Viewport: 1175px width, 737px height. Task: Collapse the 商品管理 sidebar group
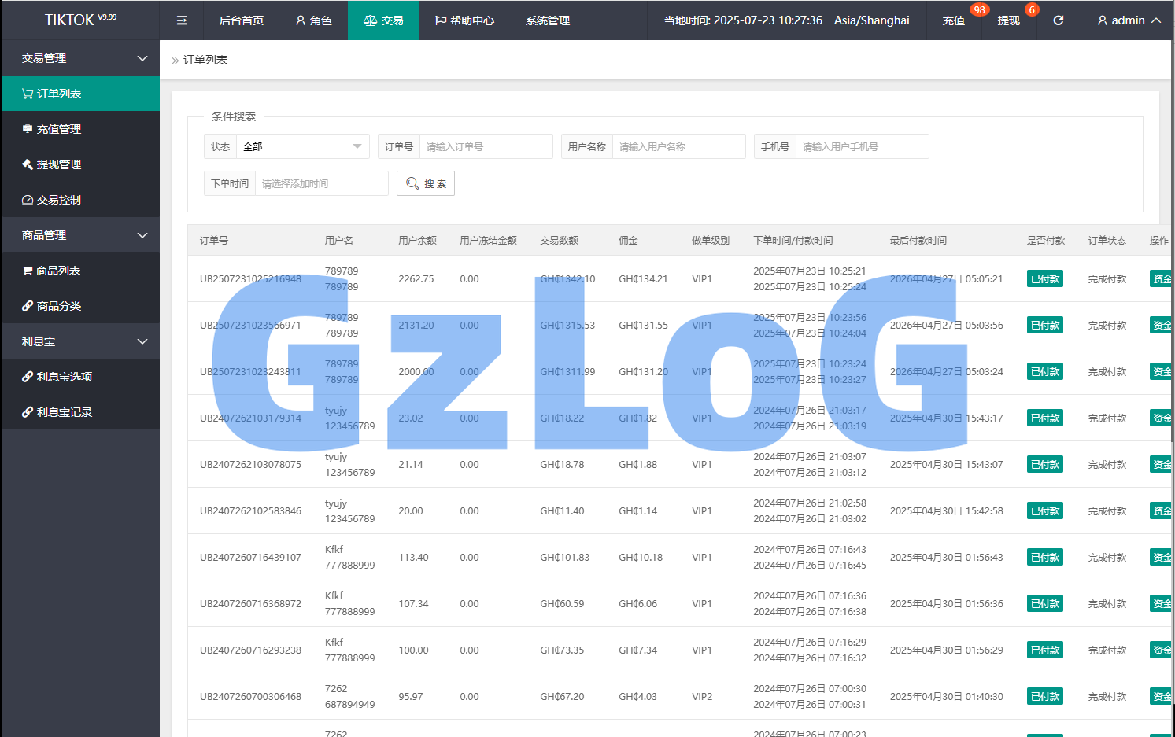pos(80,235)
